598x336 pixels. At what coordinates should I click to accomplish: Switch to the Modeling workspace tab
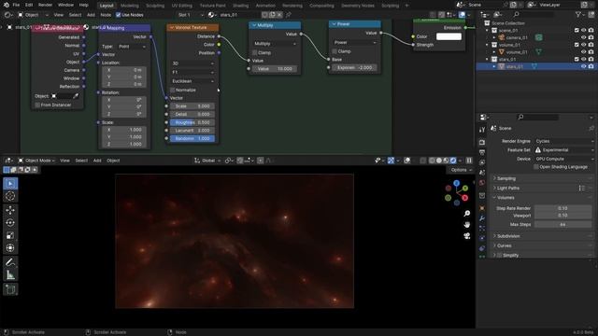[x=130, y=6]
